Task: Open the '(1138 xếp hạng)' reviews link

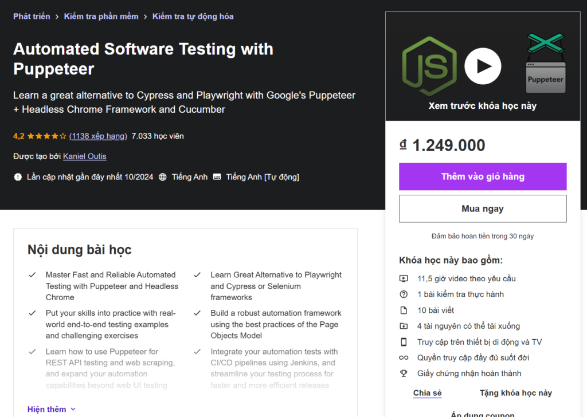Action: [x=97, y=136]
